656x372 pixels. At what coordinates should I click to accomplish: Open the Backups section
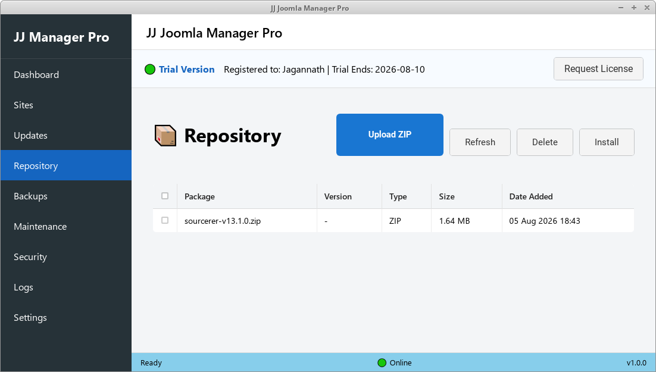coord(66,196)
